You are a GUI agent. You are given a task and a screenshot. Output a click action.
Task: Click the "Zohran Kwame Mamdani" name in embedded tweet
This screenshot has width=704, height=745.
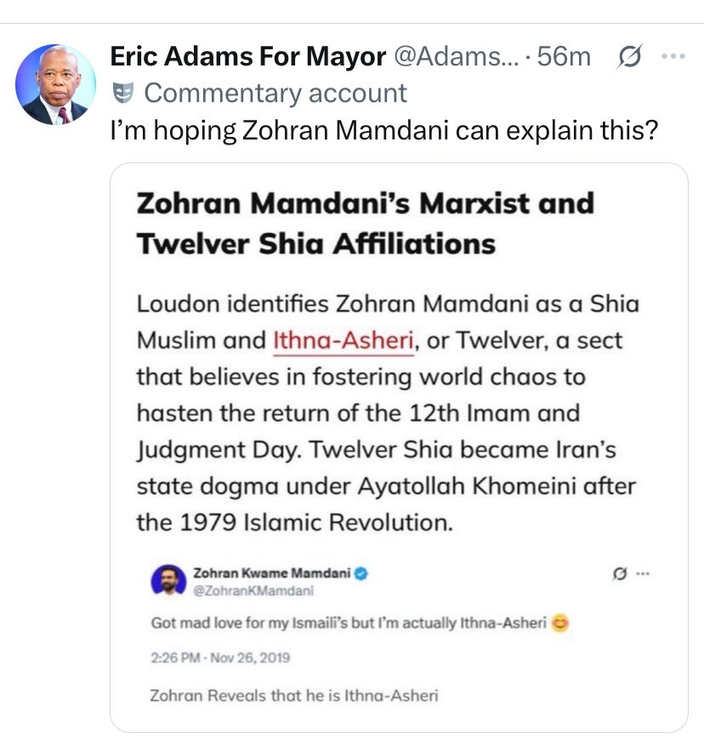tap(272, 573)
